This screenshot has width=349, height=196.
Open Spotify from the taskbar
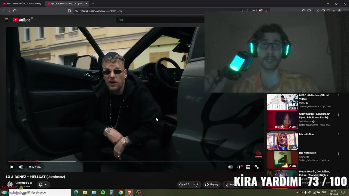pyautogui.click(x=103, y=192)
